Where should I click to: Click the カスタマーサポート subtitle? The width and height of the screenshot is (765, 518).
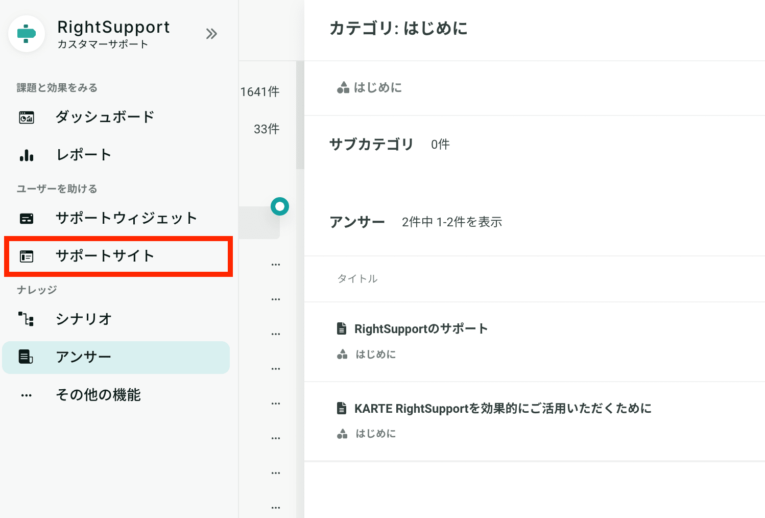(103, 44)
